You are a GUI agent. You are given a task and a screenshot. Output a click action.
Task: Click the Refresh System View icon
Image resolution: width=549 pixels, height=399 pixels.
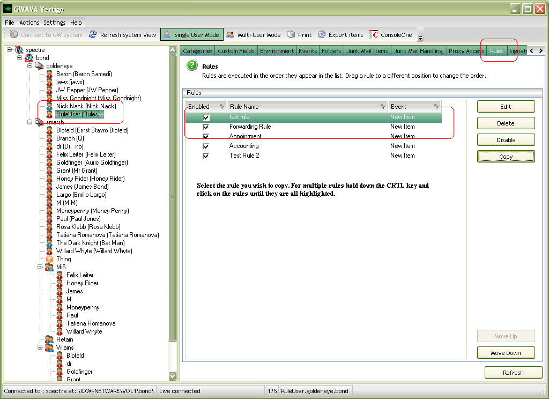93,34
